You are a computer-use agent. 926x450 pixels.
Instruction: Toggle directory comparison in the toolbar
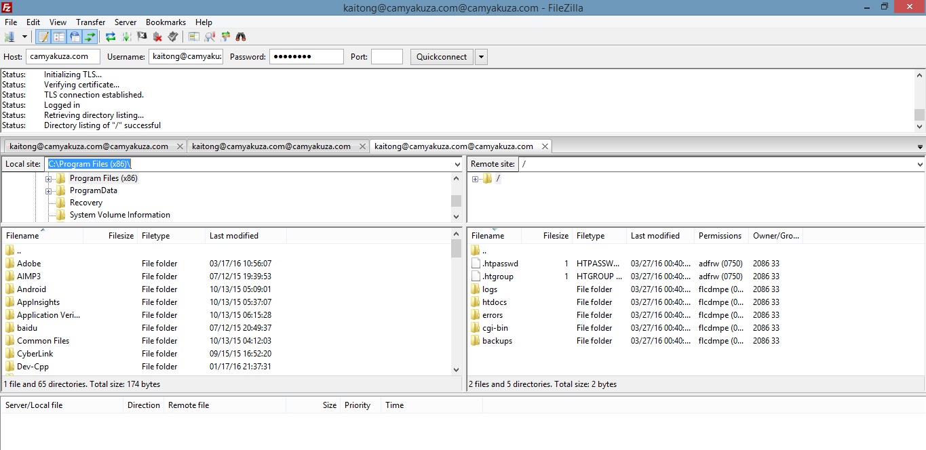click(x=194, y=37)
